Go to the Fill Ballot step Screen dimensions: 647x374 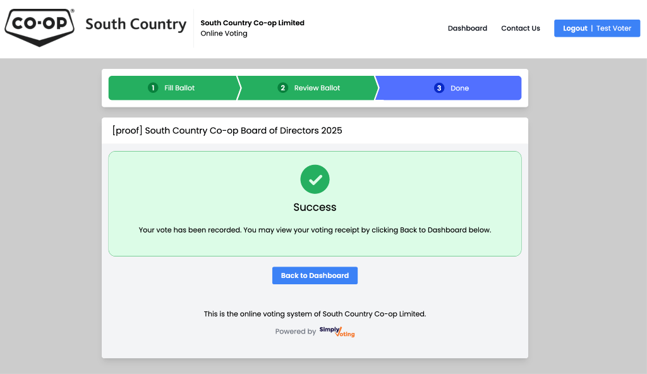click(x=179, y=88)
